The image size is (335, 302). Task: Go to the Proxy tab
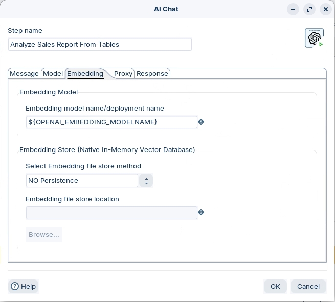click(x=123, y=74)
